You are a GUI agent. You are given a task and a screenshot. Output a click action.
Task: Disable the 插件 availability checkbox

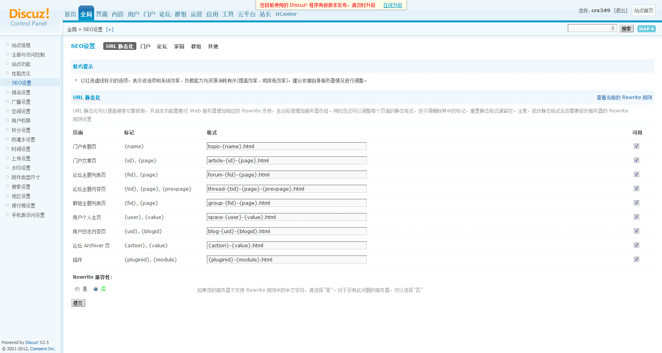click(636, 259)
